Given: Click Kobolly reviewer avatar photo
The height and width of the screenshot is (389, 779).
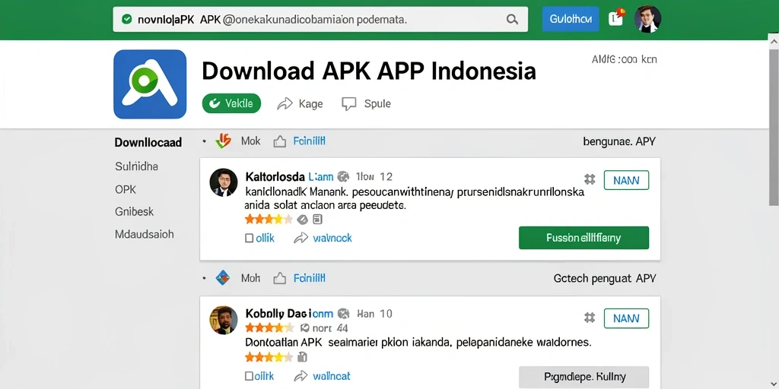Looking at the screenshot, I should coord(224,320).
